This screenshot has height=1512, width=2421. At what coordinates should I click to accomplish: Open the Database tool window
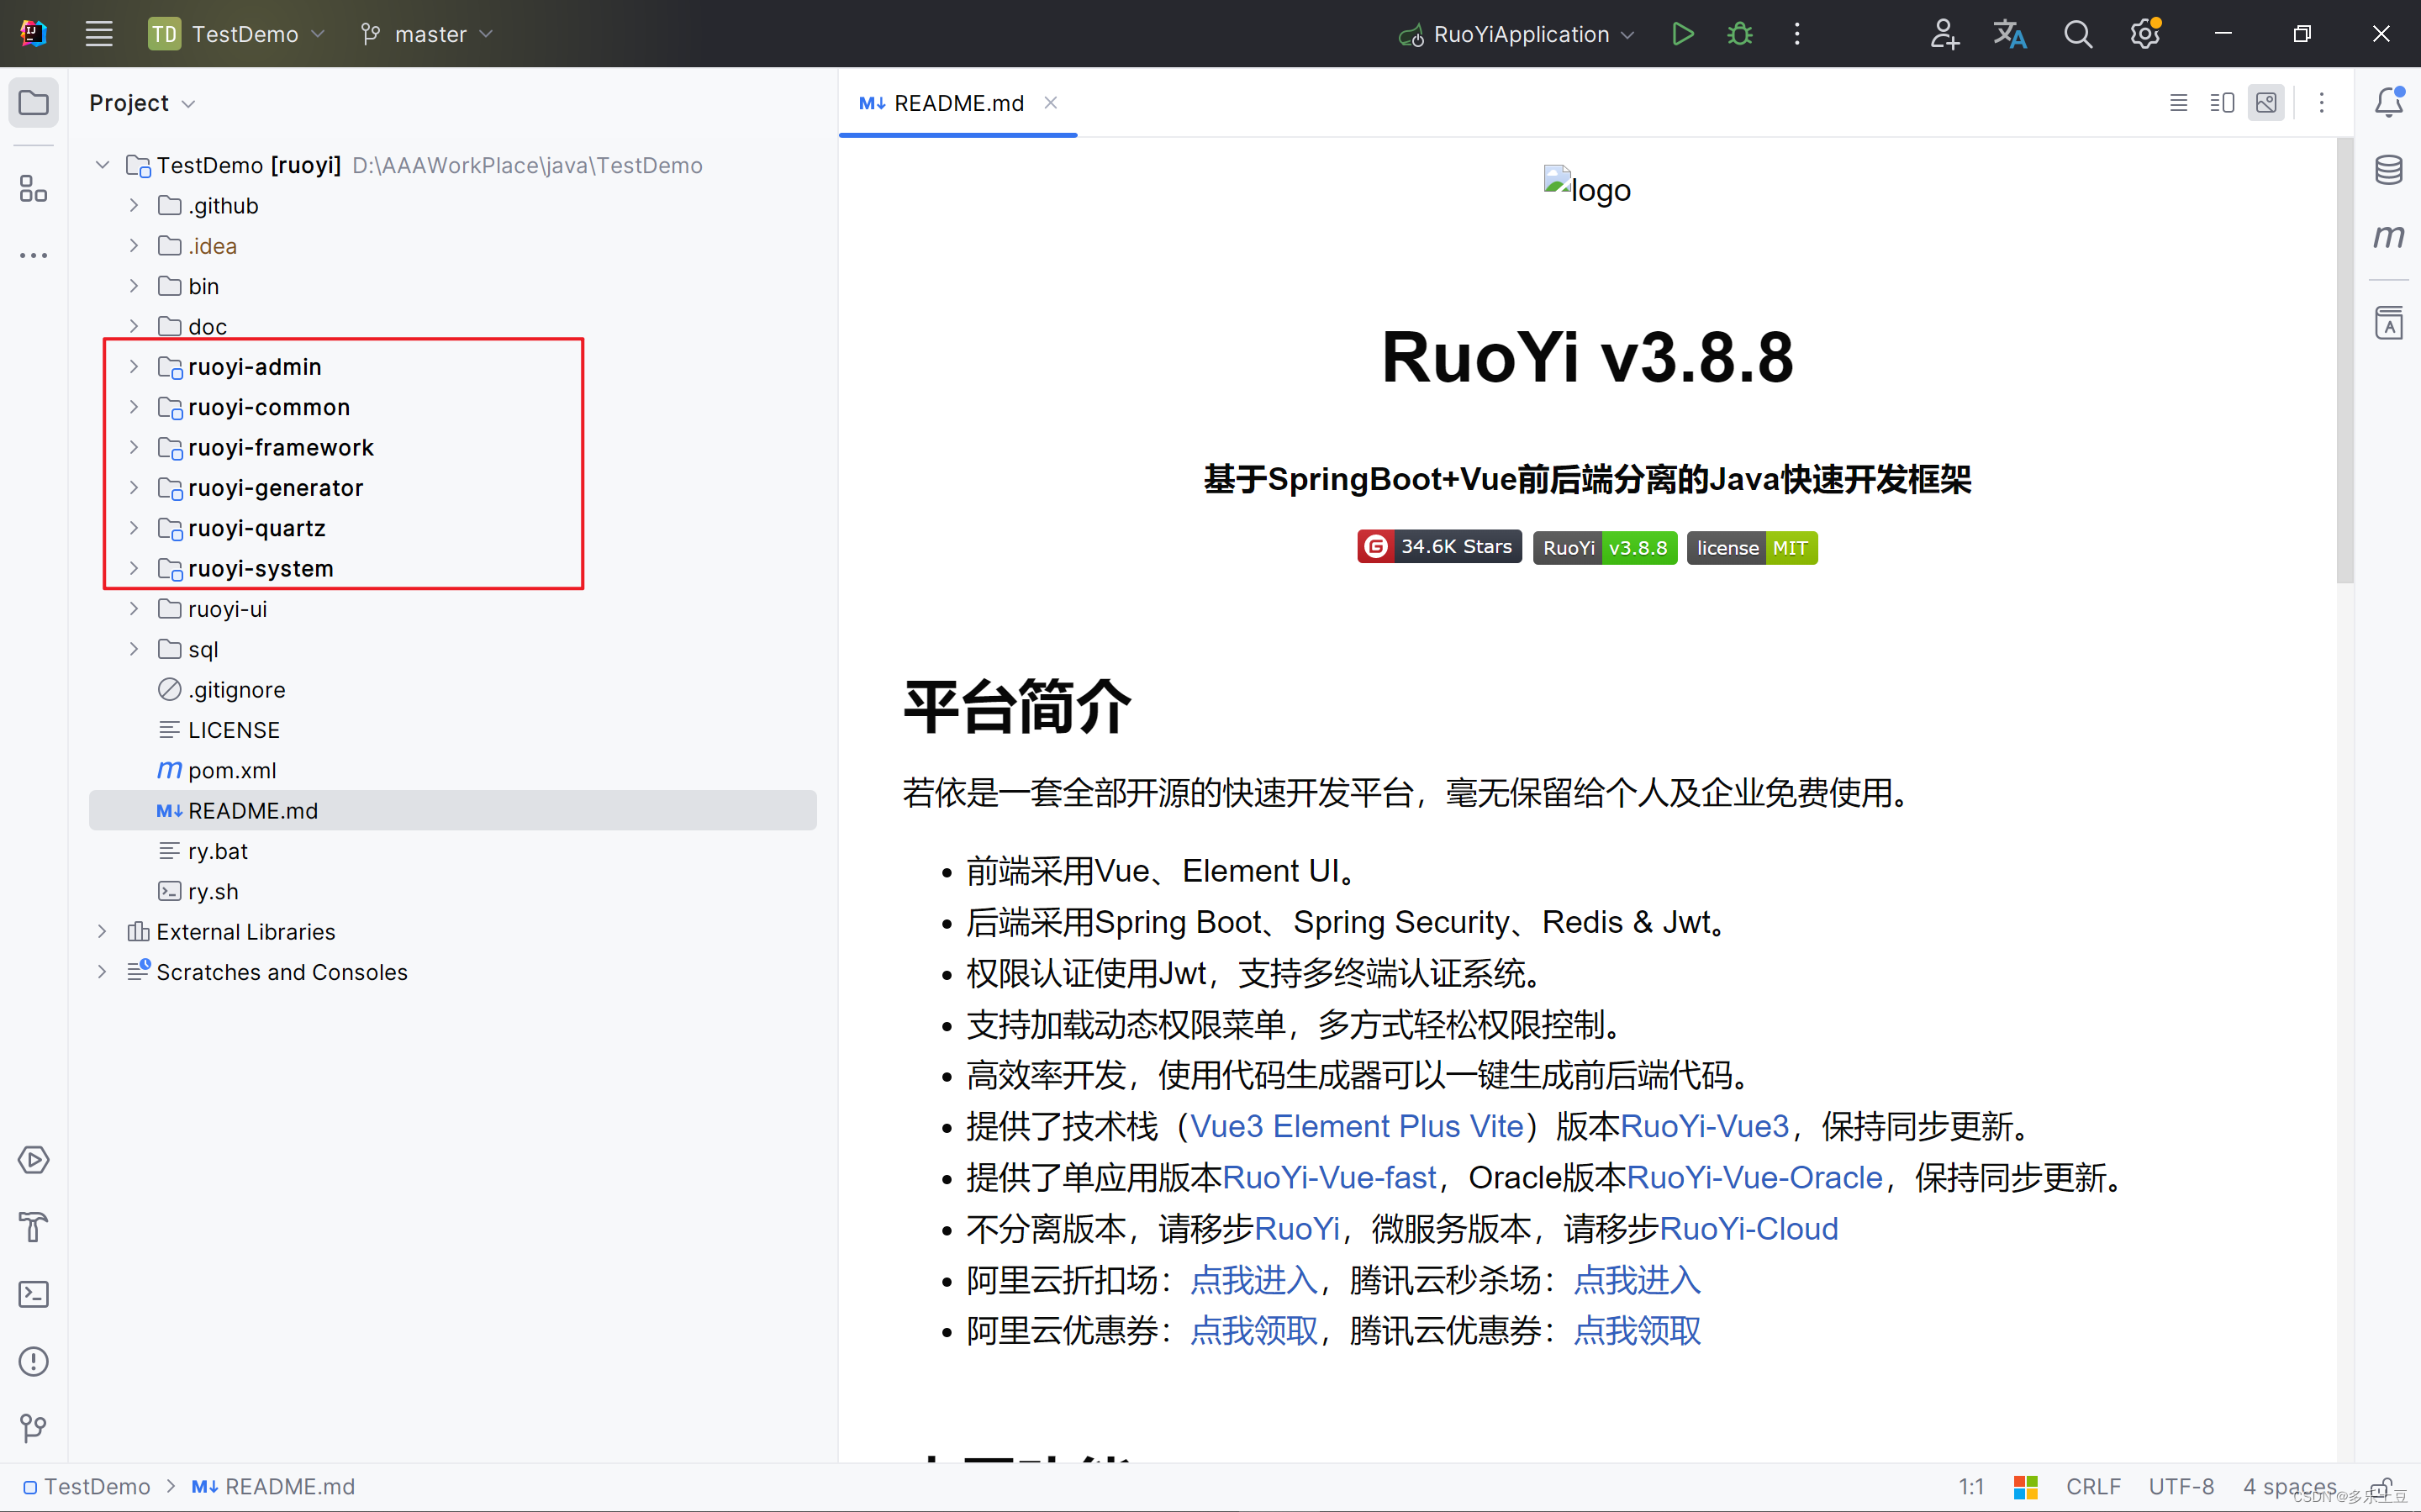click(2390, 170)
